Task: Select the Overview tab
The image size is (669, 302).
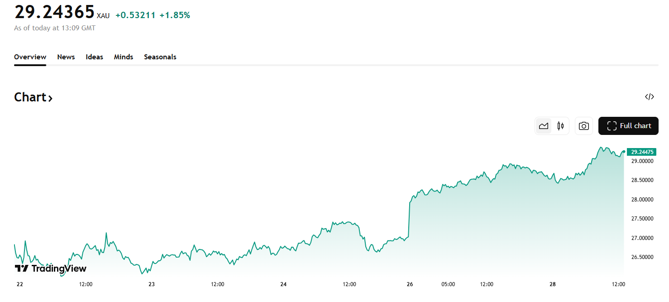Action: [30, 57]
